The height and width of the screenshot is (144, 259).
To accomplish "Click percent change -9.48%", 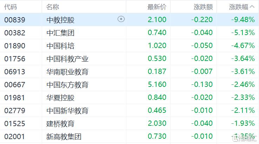I will 243,20.
